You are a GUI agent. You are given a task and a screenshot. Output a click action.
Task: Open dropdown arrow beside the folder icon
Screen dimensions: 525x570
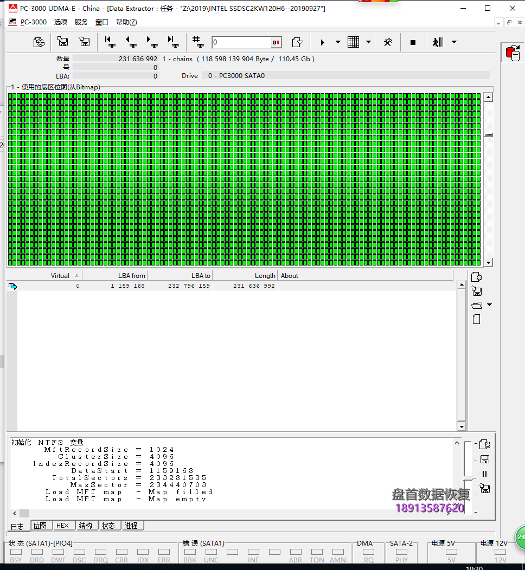point(489,305)
